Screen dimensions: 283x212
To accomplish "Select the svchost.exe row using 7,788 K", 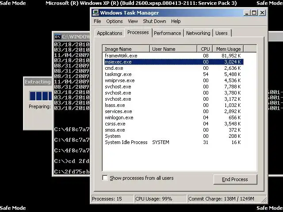I will coord(174,87).
